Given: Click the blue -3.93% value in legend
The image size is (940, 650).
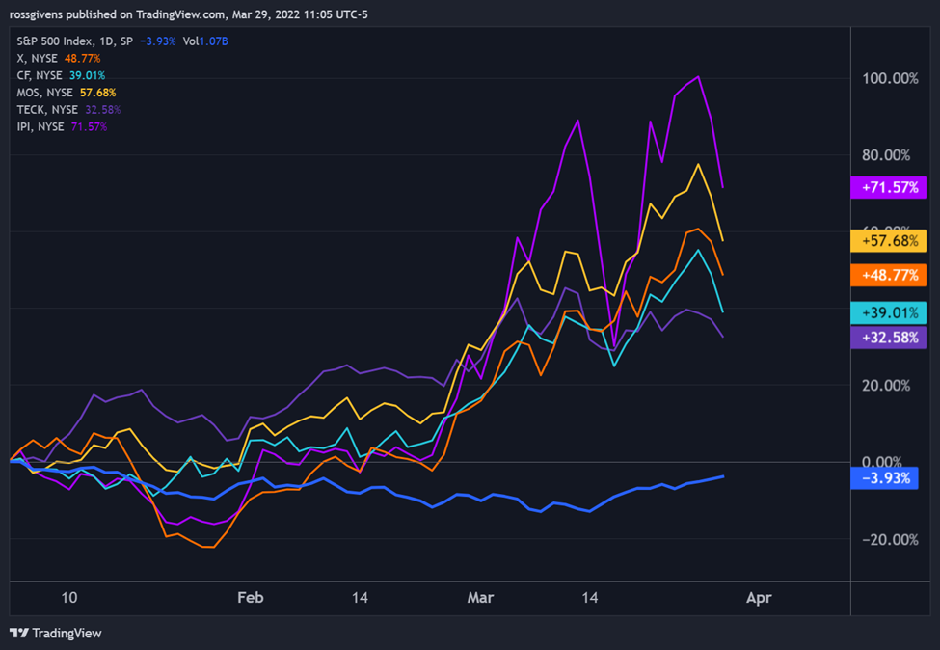Looking at the screenshot, I should coord(158,41).
